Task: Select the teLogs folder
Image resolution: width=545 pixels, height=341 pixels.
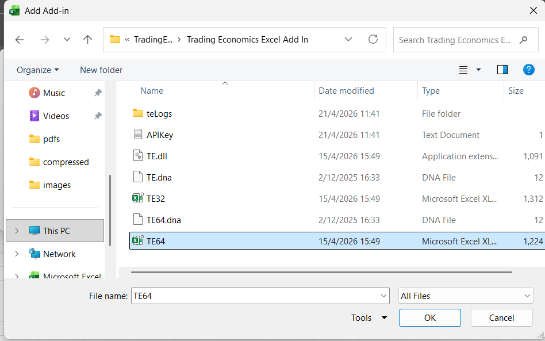Action: (159, 114)
